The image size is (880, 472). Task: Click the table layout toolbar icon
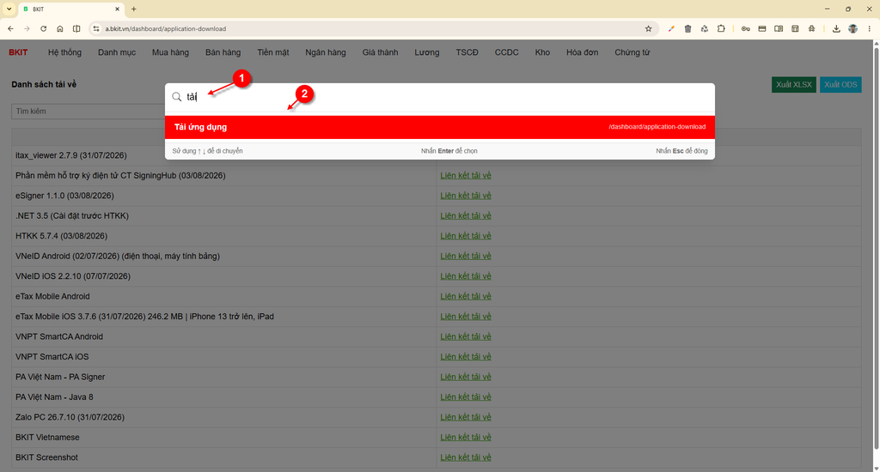[x=795, y=28]
